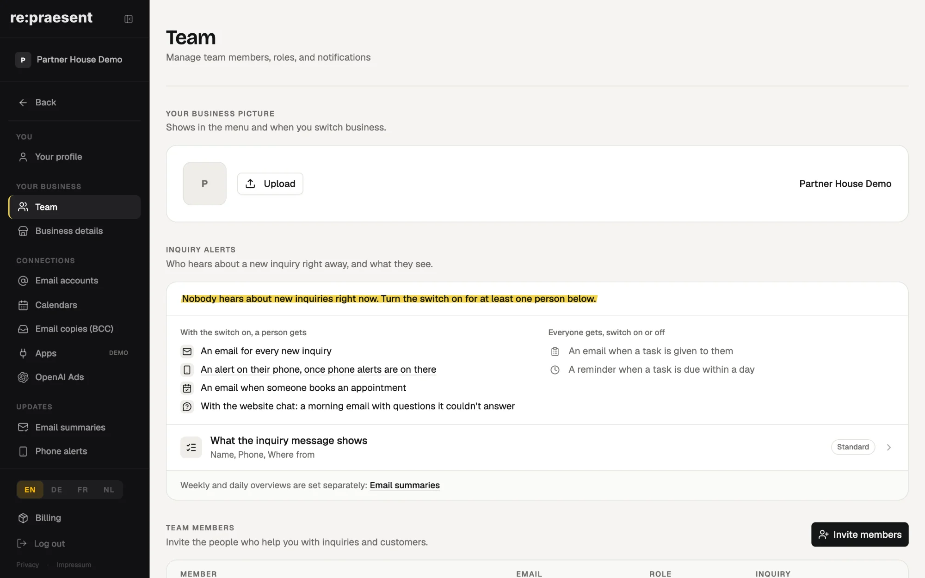Go to Email accounts section
Viewport: 925px width, 578px height.
click(x=74, y=281)
